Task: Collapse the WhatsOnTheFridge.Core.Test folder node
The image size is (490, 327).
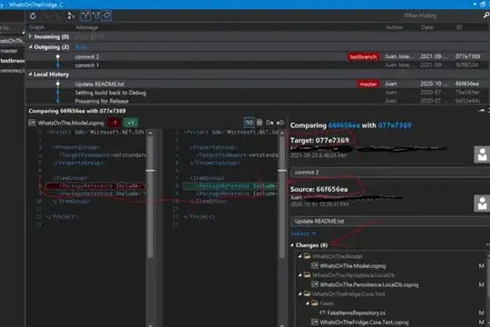Action: (299, 293)
